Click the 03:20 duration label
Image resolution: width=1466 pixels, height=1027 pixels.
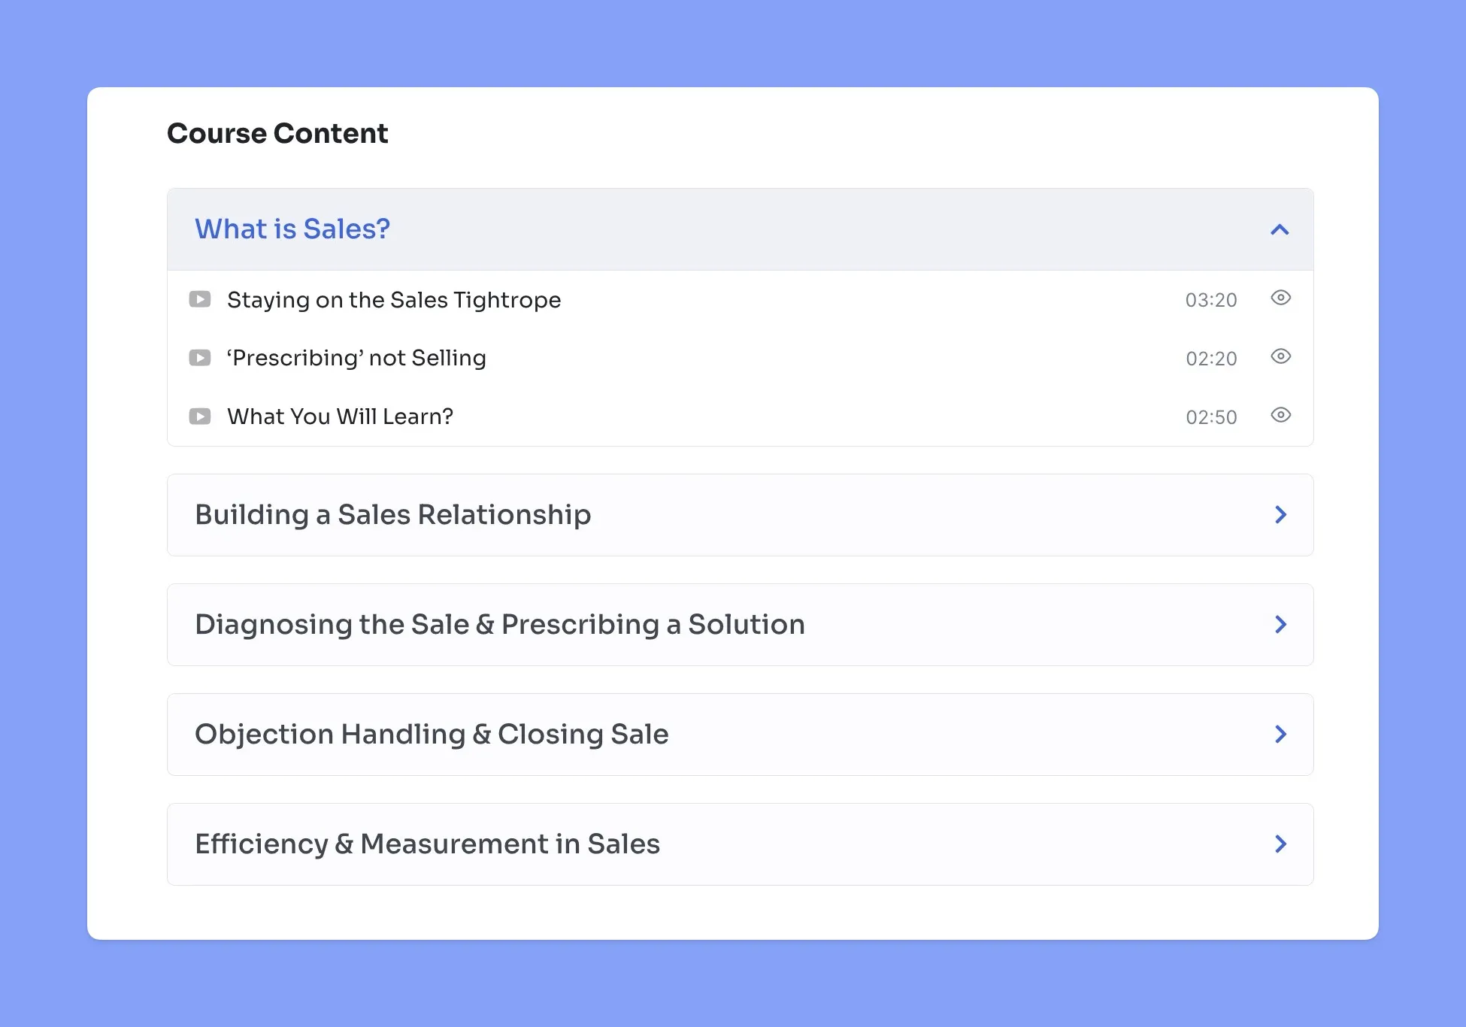pos(1211,300)
